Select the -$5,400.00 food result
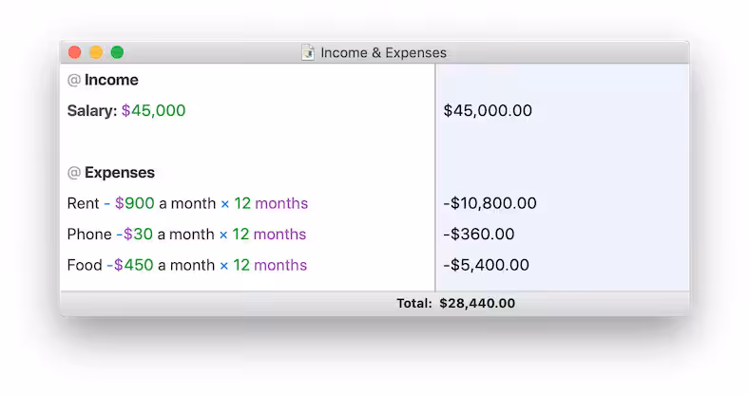The image size is (749, 395). tap(486, 265)
